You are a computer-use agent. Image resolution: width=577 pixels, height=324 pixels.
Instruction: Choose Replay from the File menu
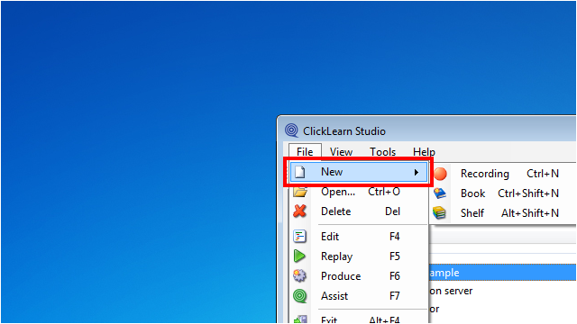pos(359,256)
